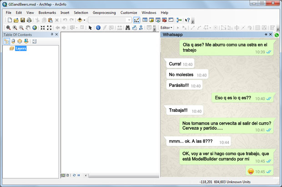The width and height of the screenshot is (282, 187).
Task: Open the Customize menu
Action: (x=129, y=13)
